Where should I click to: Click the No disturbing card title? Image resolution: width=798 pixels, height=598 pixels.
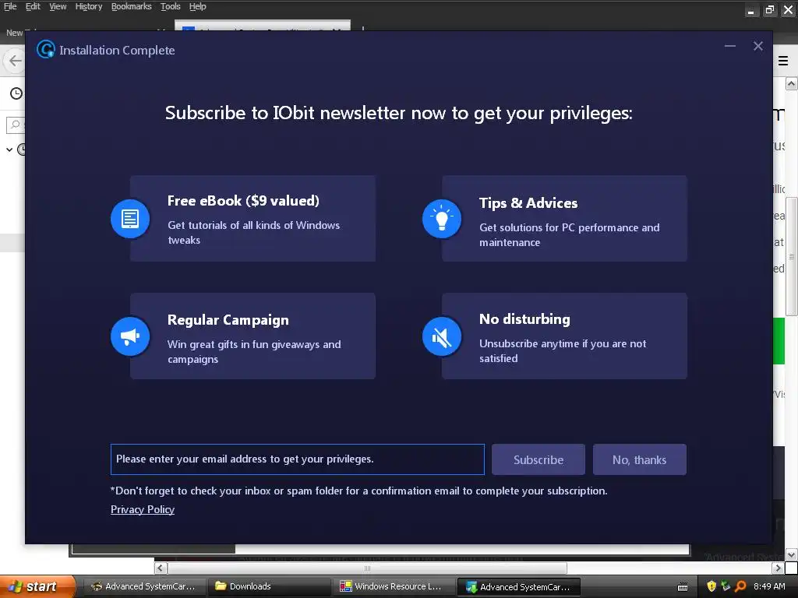(524, 318)
